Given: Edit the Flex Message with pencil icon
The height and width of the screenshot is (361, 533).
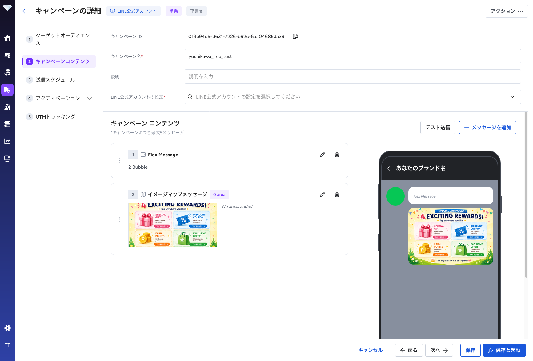Looking at the screenshot, I should tap(322, 155).
